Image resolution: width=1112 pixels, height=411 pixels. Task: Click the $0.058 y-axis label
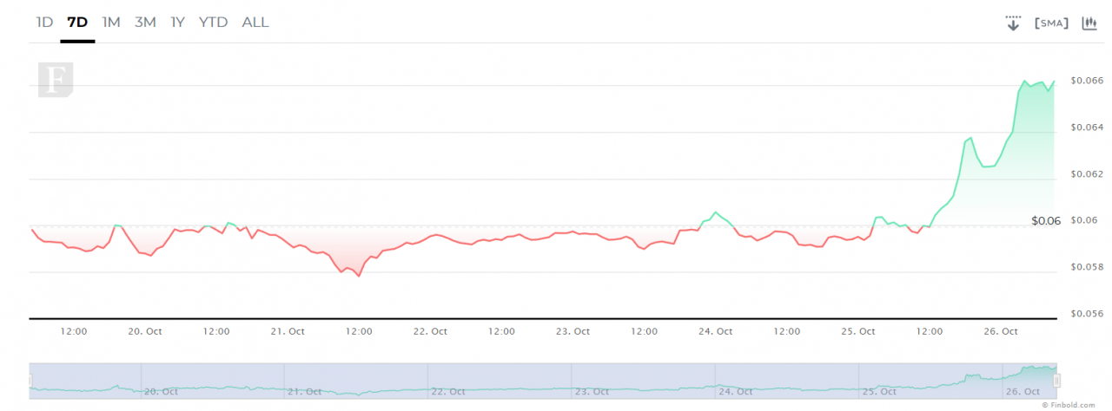1087,267
